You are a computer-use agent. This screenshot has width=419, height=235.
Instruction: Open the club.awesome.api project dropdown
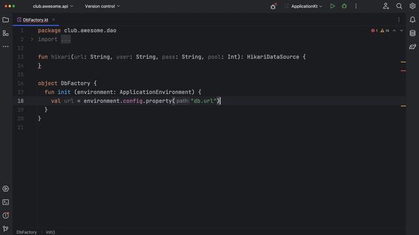point(53,6)
